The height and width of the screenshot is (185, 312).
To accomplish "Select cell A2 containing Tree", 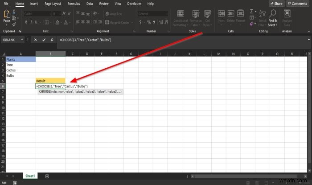I will [x=21, y=65].
